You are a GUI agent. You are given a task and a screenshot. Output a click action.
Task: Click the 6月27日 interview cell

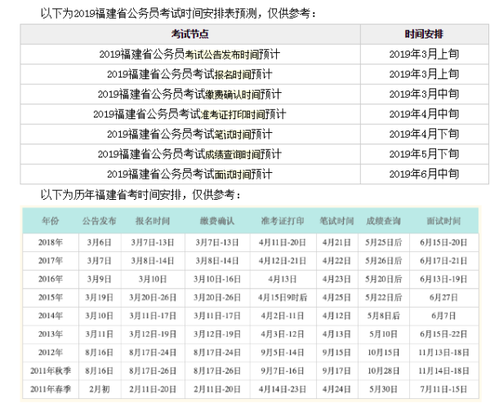pyautogui.click(x=443, y=298)
